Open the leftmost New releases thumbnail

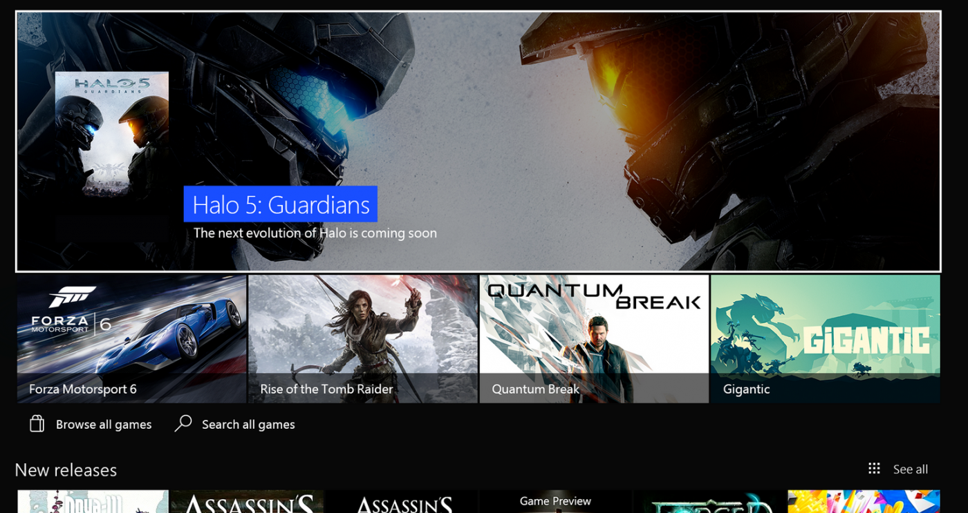(x=93, y=503)
